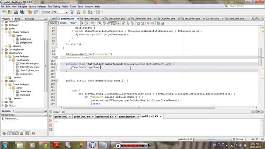
Task: Click the Uncomment icon in editor toolbar
Action: click(163, 23)
